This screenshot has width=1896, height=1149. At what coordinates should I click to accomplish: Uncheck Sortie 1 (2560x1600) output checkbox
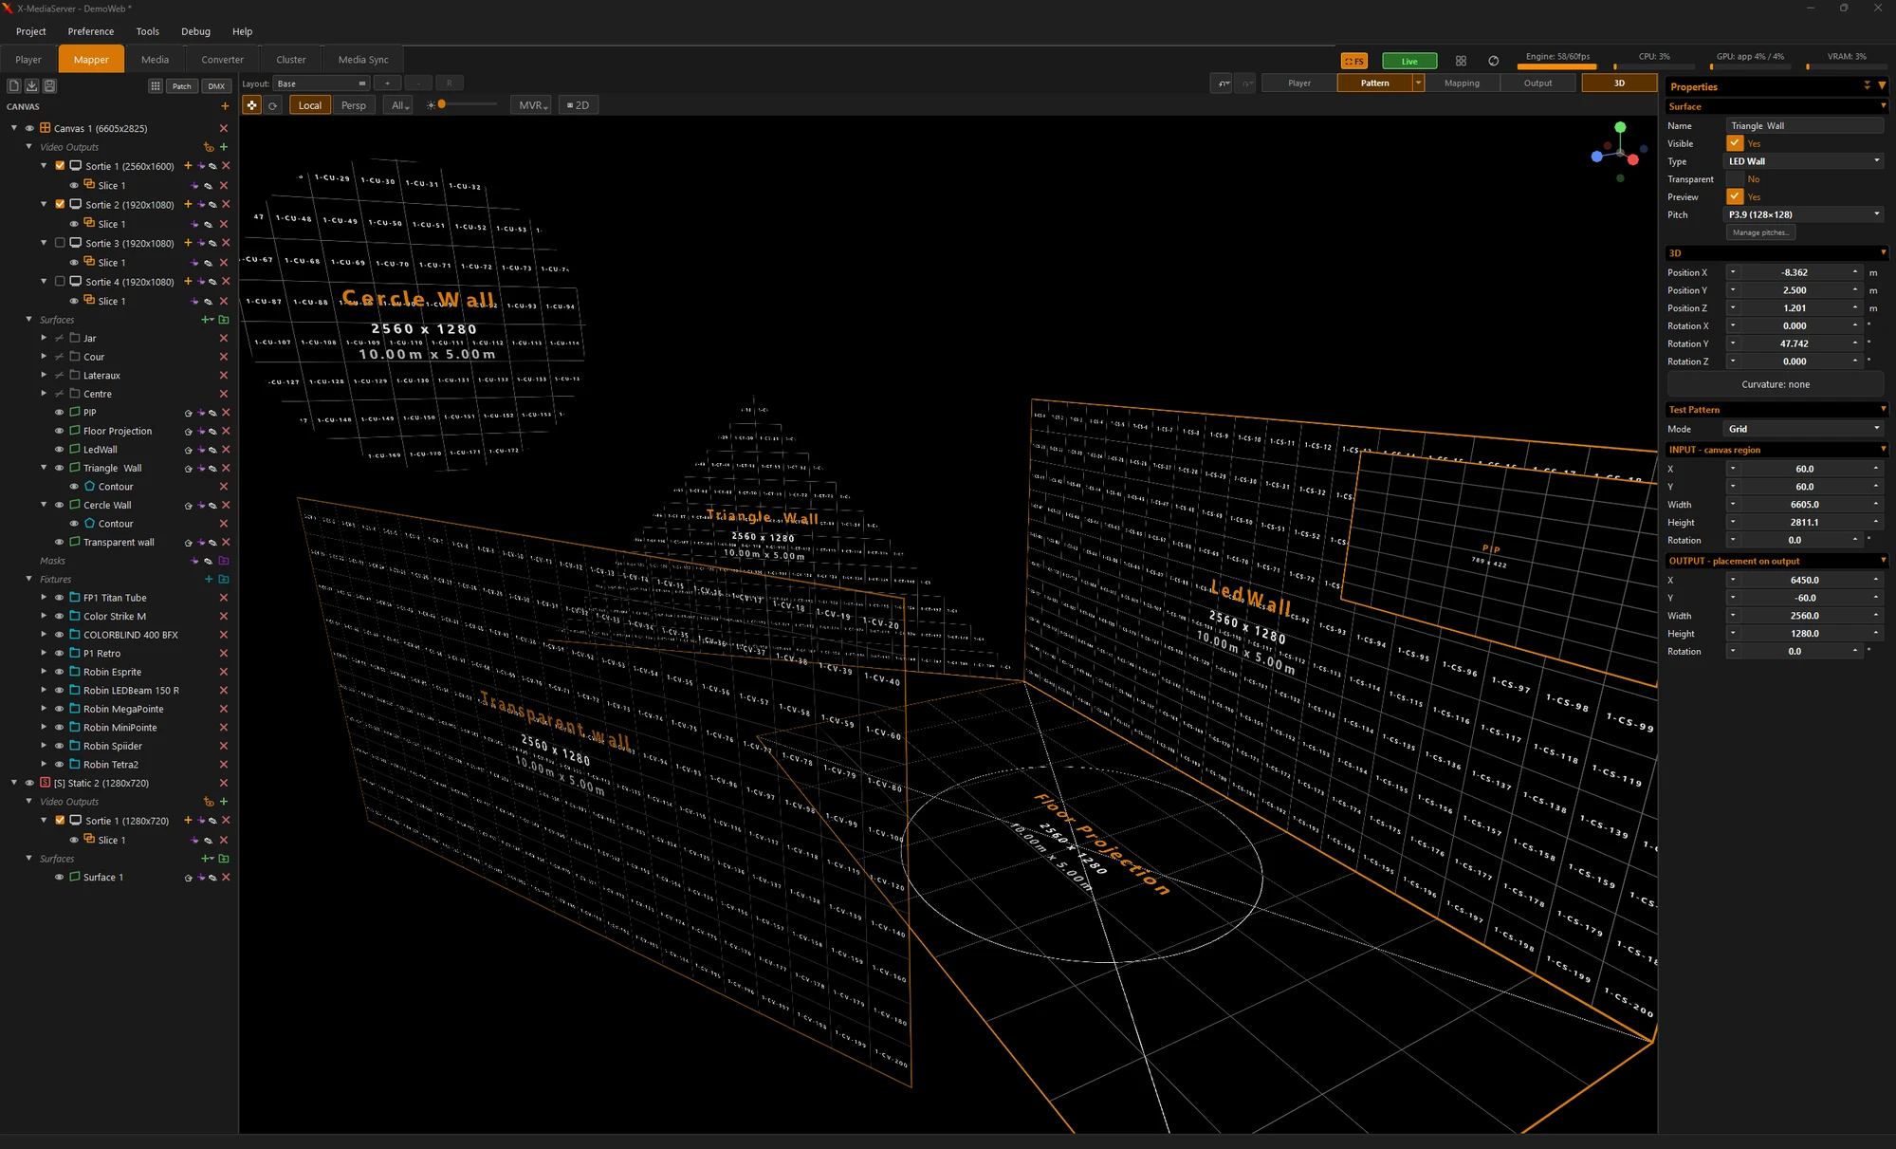[60, 166]
